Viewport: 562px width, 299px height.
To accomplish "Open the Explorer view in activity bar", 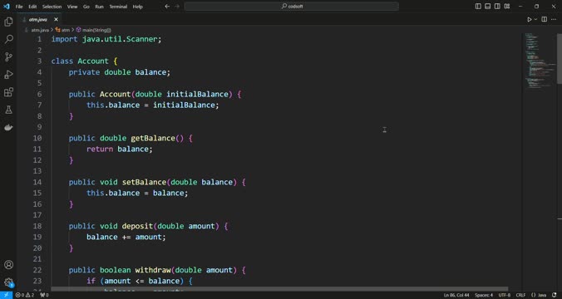I will point(8,22).
